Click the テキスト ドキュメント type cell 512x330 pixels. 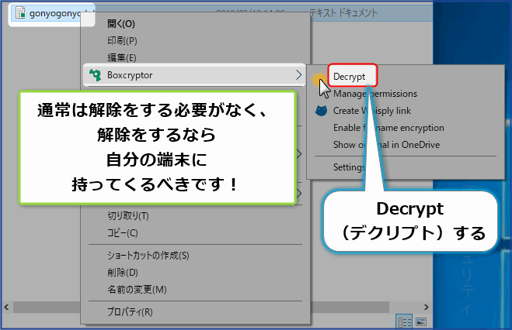coord(343,13)
